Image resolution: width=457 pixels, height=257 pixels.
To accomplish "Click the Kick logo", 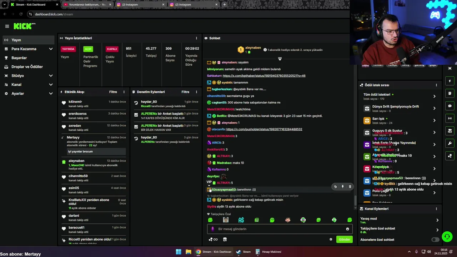I will tap(24, 26).
